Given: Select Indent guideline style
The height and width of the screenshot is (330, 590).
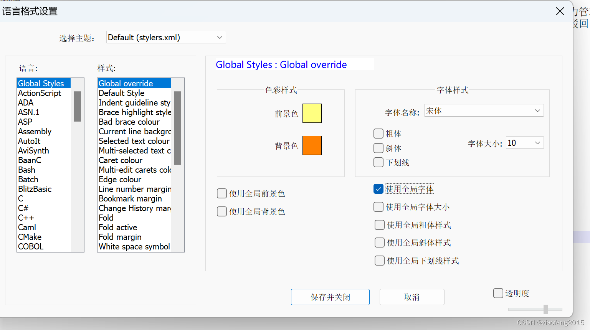Looking at the screenshot, I should [134, 102].
